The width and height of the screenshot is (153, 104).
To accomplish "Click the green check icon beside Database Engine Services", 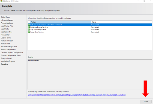I will click(x=29, y=27).
